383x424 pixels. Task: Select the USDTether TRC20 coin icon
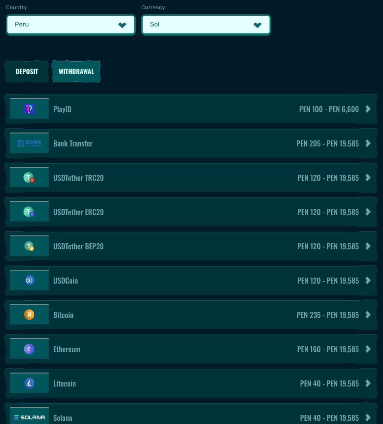pos(29,177)
